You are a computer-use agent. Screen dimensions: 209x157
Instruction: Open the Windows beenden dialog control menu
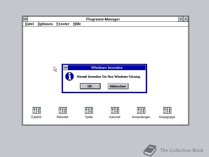[66, 68]
